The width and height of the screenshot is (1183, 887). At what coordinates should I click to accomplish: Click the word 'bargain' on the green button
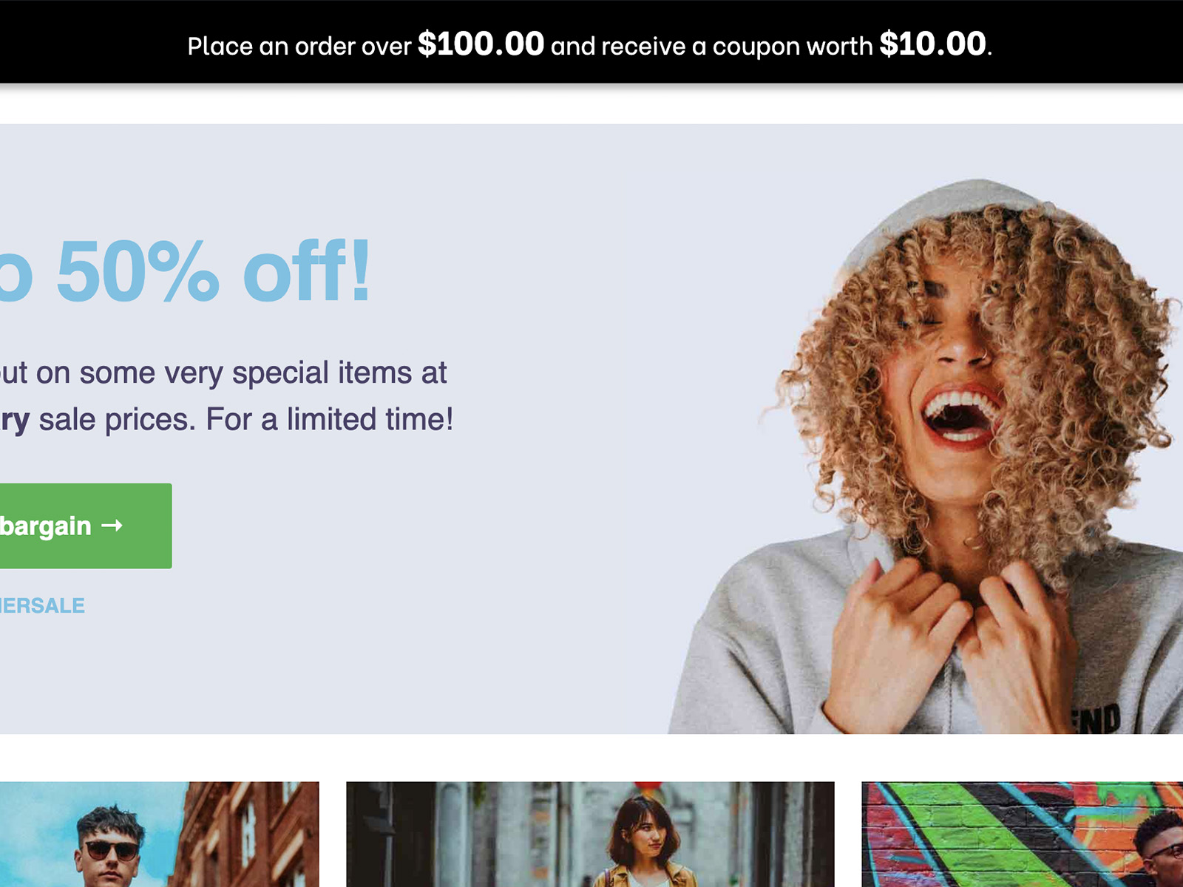(x=46, y=527)
